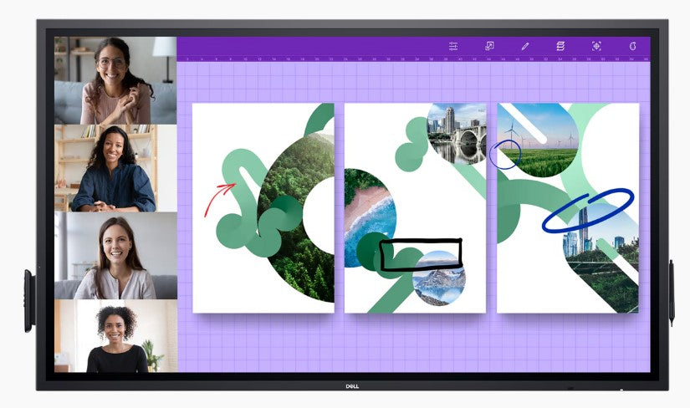Click the third participant video tile
Image resolution: width=690 pixels, height=408 pixels.
(115, 255)
